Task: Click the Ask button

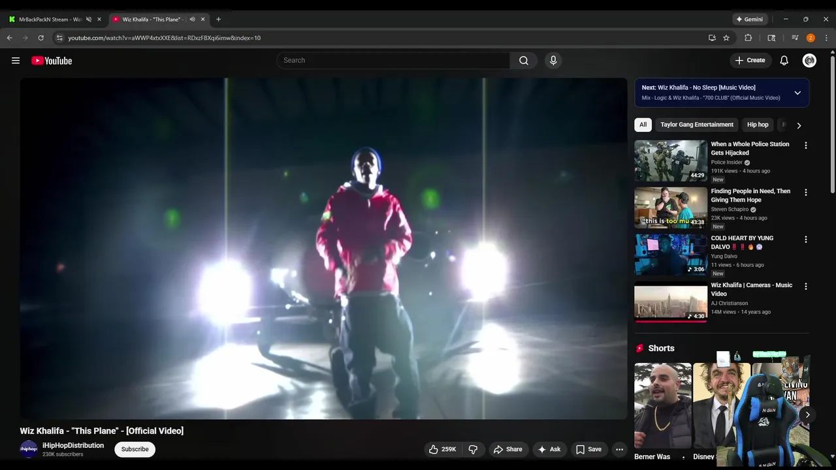Action: click(549, 449)
